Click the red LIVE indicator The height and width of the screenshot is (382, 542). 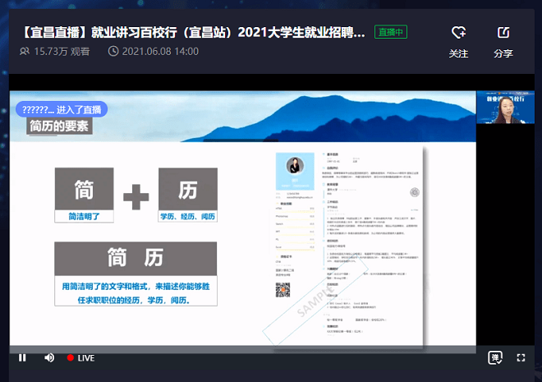80,358
